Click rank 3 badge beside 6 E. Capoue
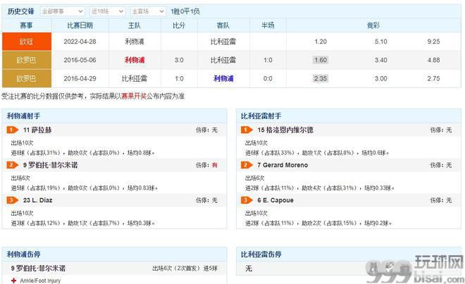The image size is (465, 284). click(247, 200)
